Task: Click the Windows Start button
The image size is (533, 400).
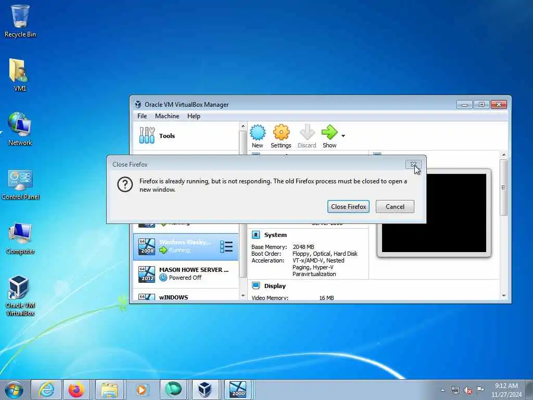Action: pos(14,390)
